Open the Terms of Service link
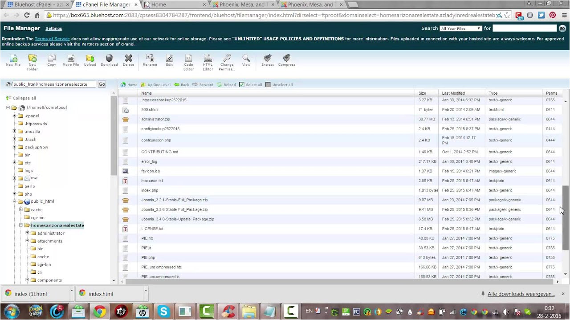The image size is (570, 320). click(x=52, y=39)
